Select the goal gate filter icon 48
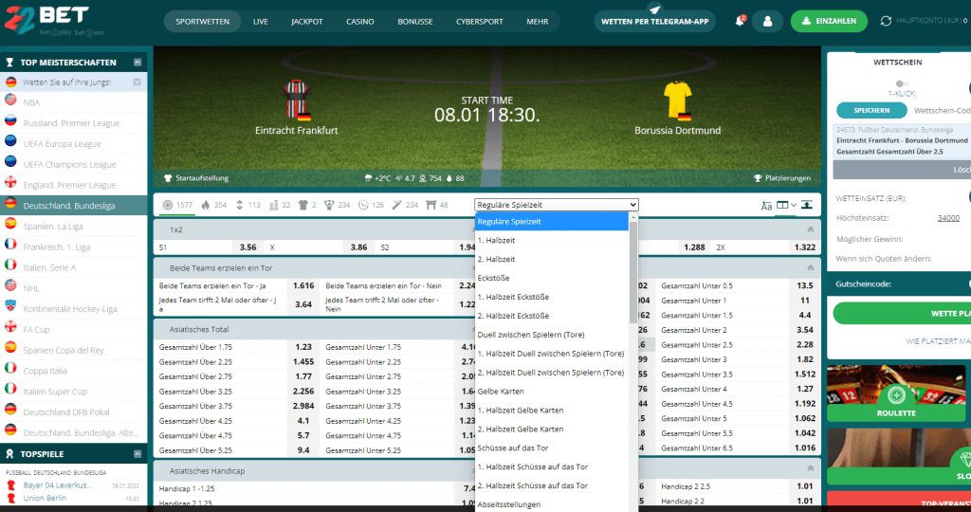 pyautogui.click(x=437, y=205)
